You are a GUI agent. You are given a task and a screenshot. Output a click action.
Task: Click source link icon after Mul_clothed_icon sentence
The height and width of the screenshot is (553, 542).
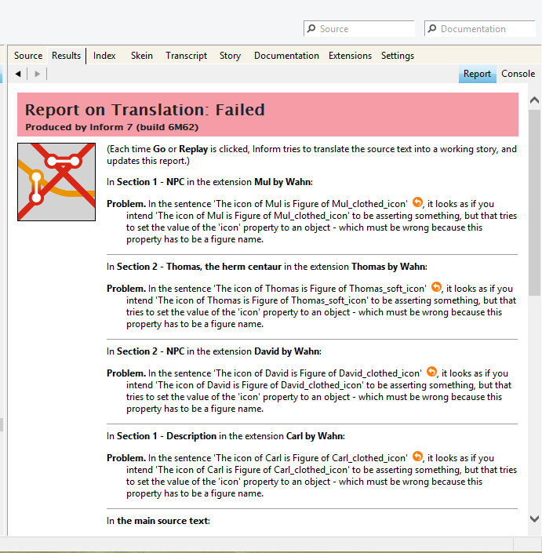(417, 202)
